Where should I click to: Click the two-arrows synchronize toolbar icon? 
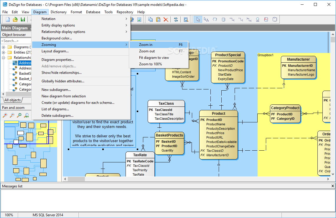tap(176, 19)
